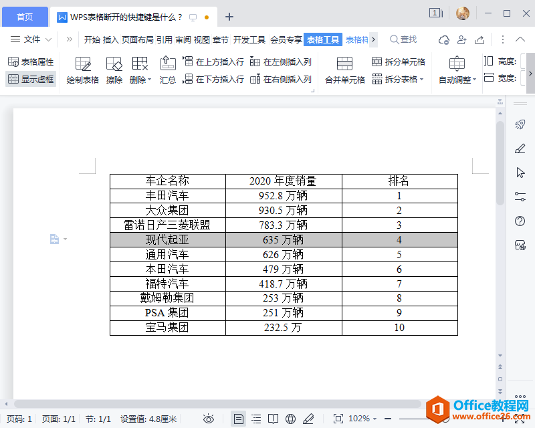This screenshot has height=428, width=535.
Task: Switch to the 视图 tab
Action: (202, 40)
